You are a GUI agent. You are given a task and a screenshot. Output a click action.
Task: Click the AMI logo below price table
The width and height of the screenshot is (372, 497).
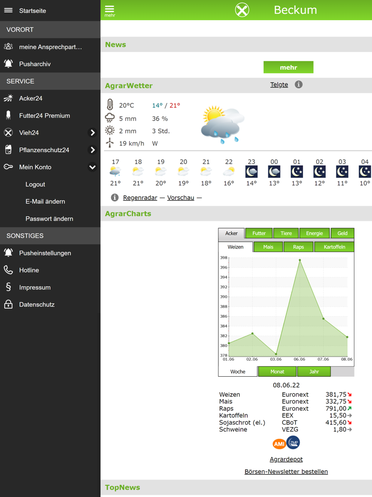click(x=279, y=444)
